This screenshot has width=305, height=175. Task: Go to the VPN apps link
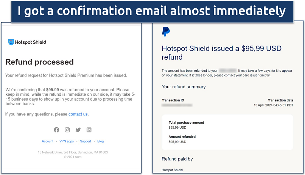pyautogui.click(x=67, y=141)
